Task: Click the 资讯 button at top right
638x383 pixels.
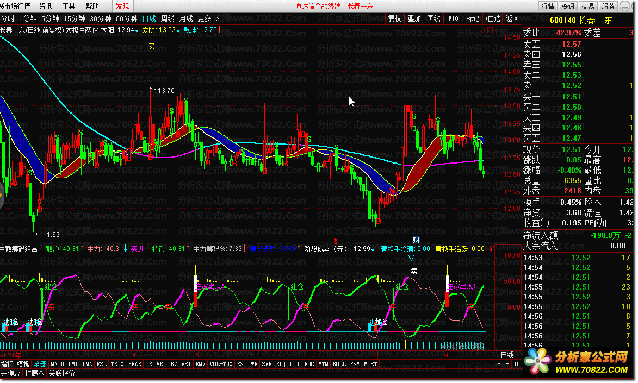Action: coord(568,6)
